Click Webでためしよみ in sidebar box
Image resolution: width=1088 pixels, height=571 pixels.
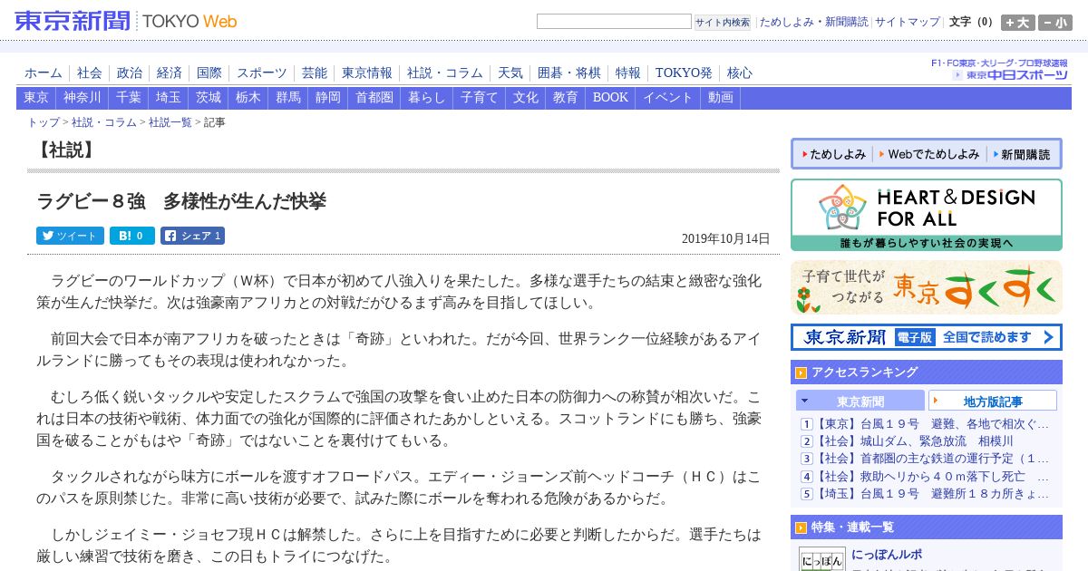(928, 154)
